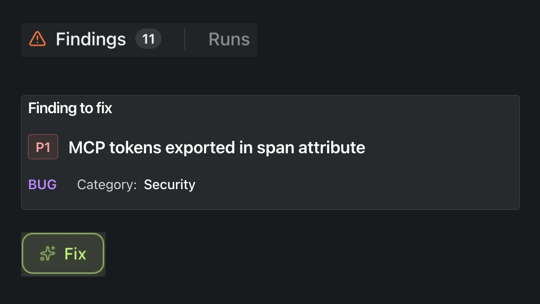
Task: Click the alert triangle beside Findings
Action: [x=37, y=39]
